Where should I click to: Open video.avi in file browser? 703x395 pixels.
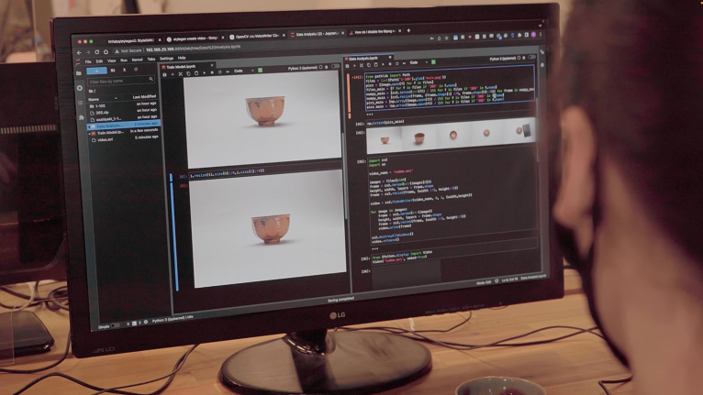(x=104, y=139)
